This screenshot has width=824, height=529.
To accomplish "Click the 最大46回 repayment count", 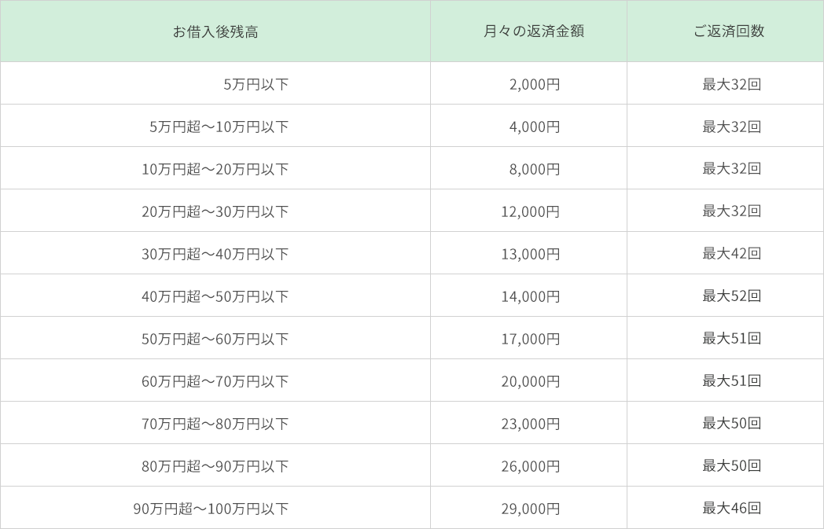I will point(731,509).
